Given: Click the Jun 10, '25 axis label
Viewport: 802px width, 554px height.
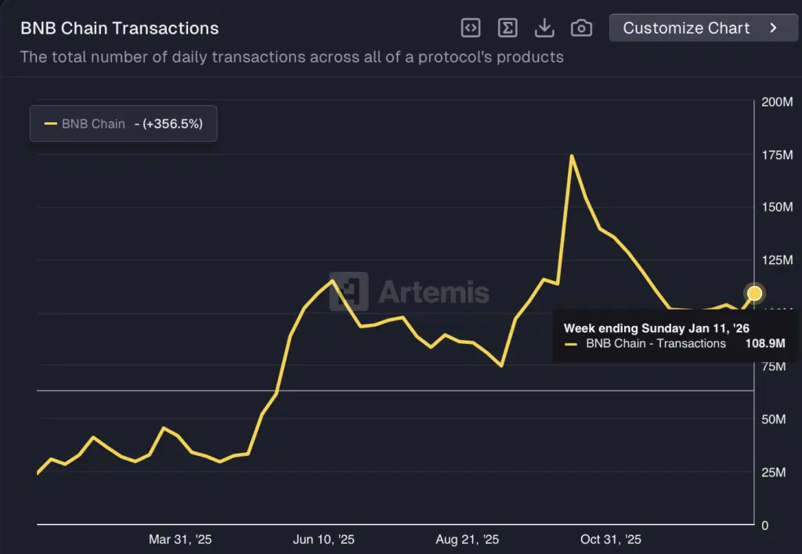Looking at the screenshot, I should [x=323, y=540].
